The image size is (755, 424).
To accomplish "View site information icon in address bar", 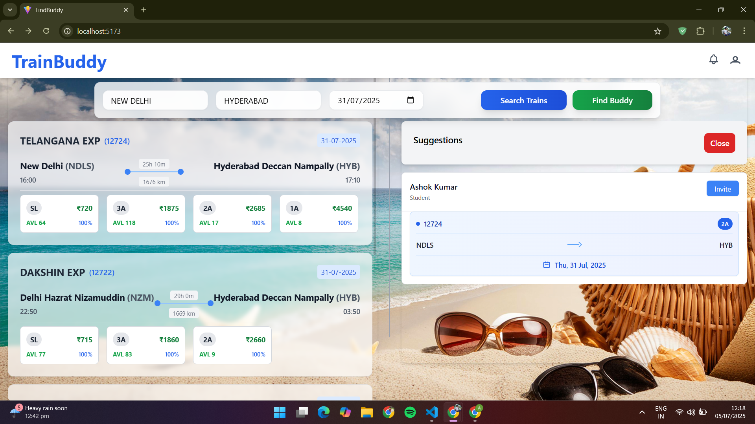I will tap(68, 31).
